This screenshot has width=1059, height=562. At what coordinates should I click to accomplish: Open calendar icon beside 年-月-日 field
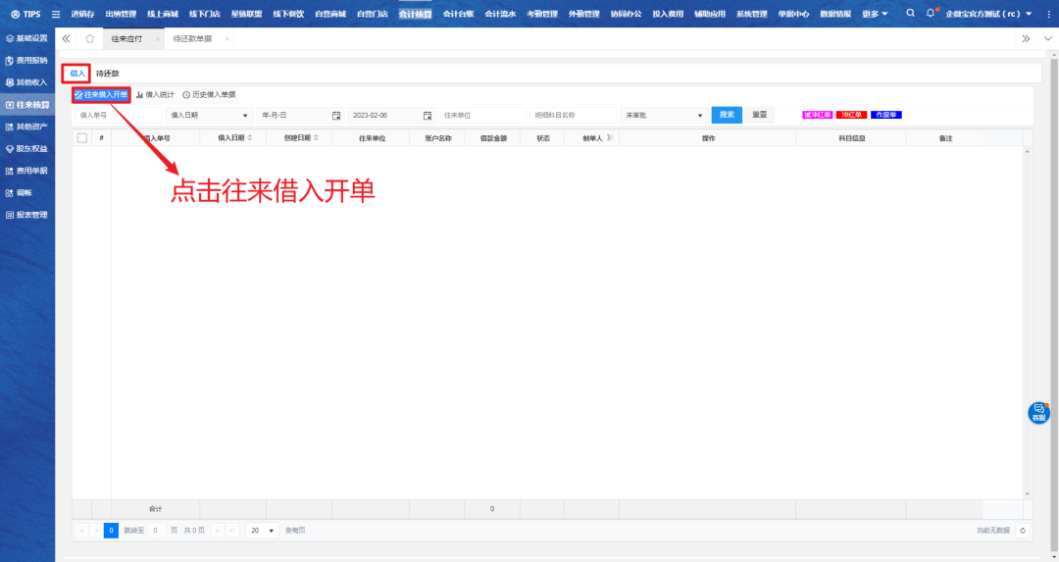pyautogui.click(x=335, y=115)
